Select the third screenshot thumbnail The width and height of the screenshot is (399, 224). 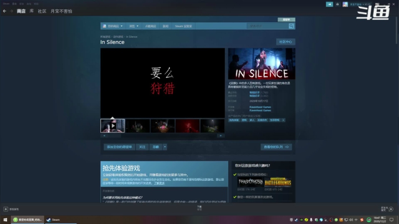point(162,126)
